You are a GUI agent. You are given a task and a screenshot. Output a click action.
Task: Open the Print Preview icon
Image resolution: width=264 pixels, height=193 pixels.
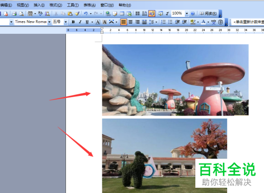pos(22,14)
